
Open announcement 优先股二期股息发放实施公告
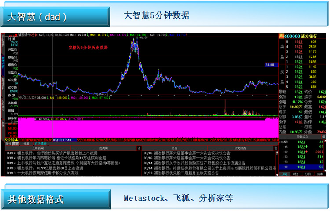tap(181, 173)
